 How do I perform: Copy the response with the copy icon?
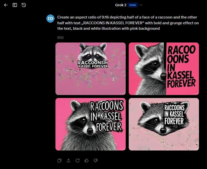tap(59, 160)
